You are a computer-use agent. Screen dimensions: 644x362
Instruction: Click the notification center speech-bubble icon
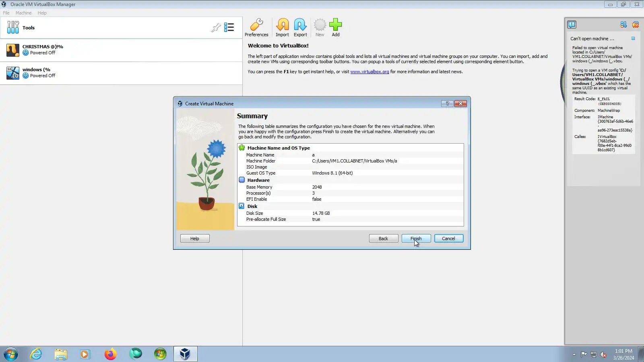(572, 25)
